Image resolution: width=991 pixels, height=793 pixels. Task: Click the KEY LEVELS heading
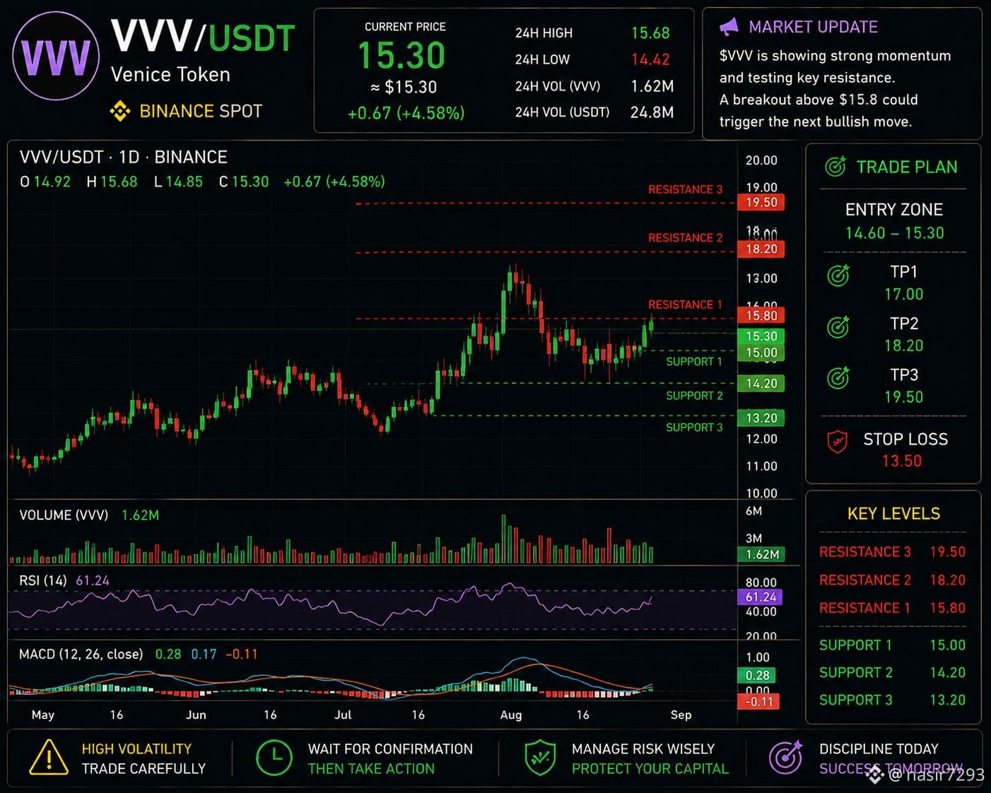pos(893,514)
